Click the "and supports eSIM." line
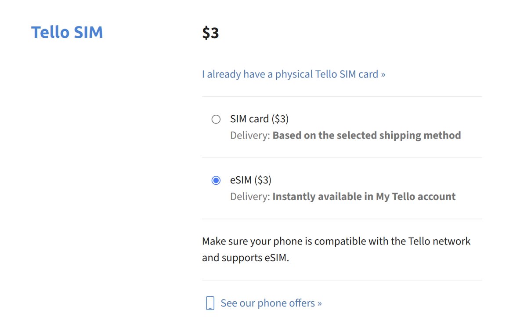Image resolution: width=513 pixels, height=332 pixels. [246, 258]
